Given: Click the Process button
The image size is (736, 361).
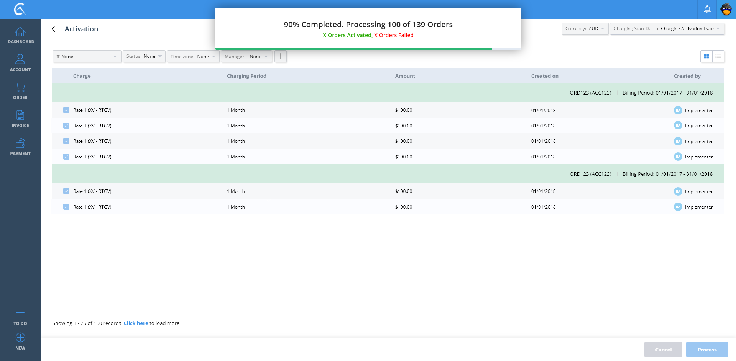Looking at the screenshot, I should coord(707,350).
